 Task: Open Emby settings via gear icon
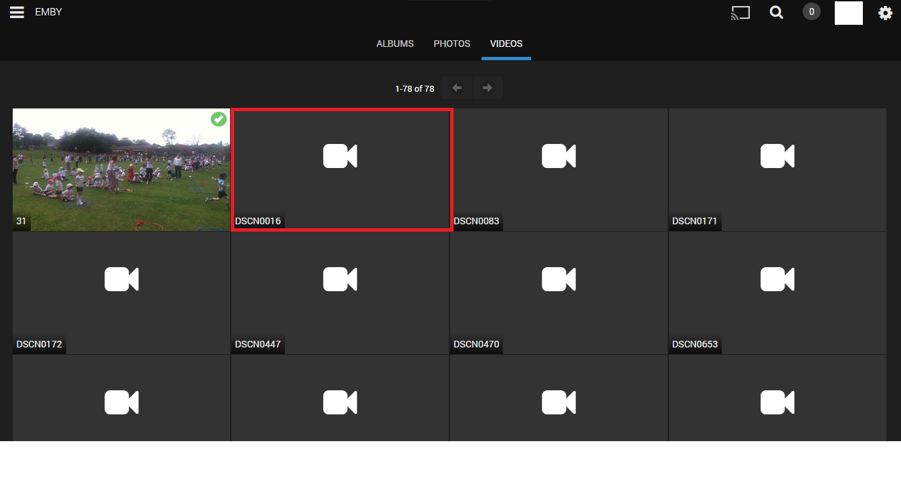pos(885,12)
